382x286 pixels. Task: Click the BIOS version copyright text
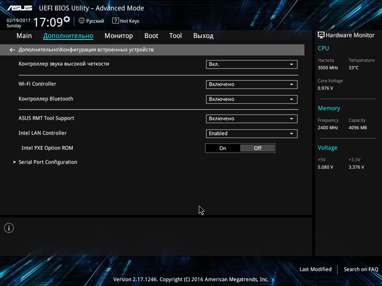(x=191, y=280)
